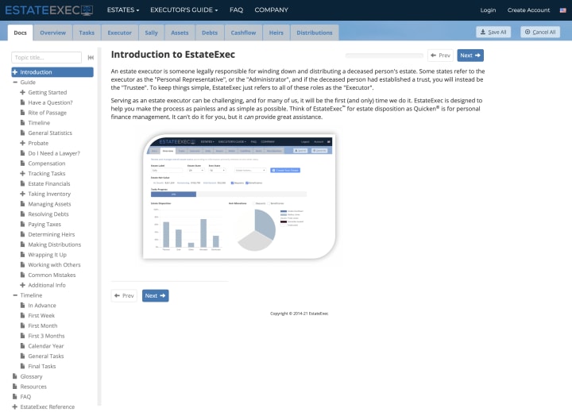572x412 pixels.
Task: Open the Executor's Guide dropdown menu
Action: [184, 10]
